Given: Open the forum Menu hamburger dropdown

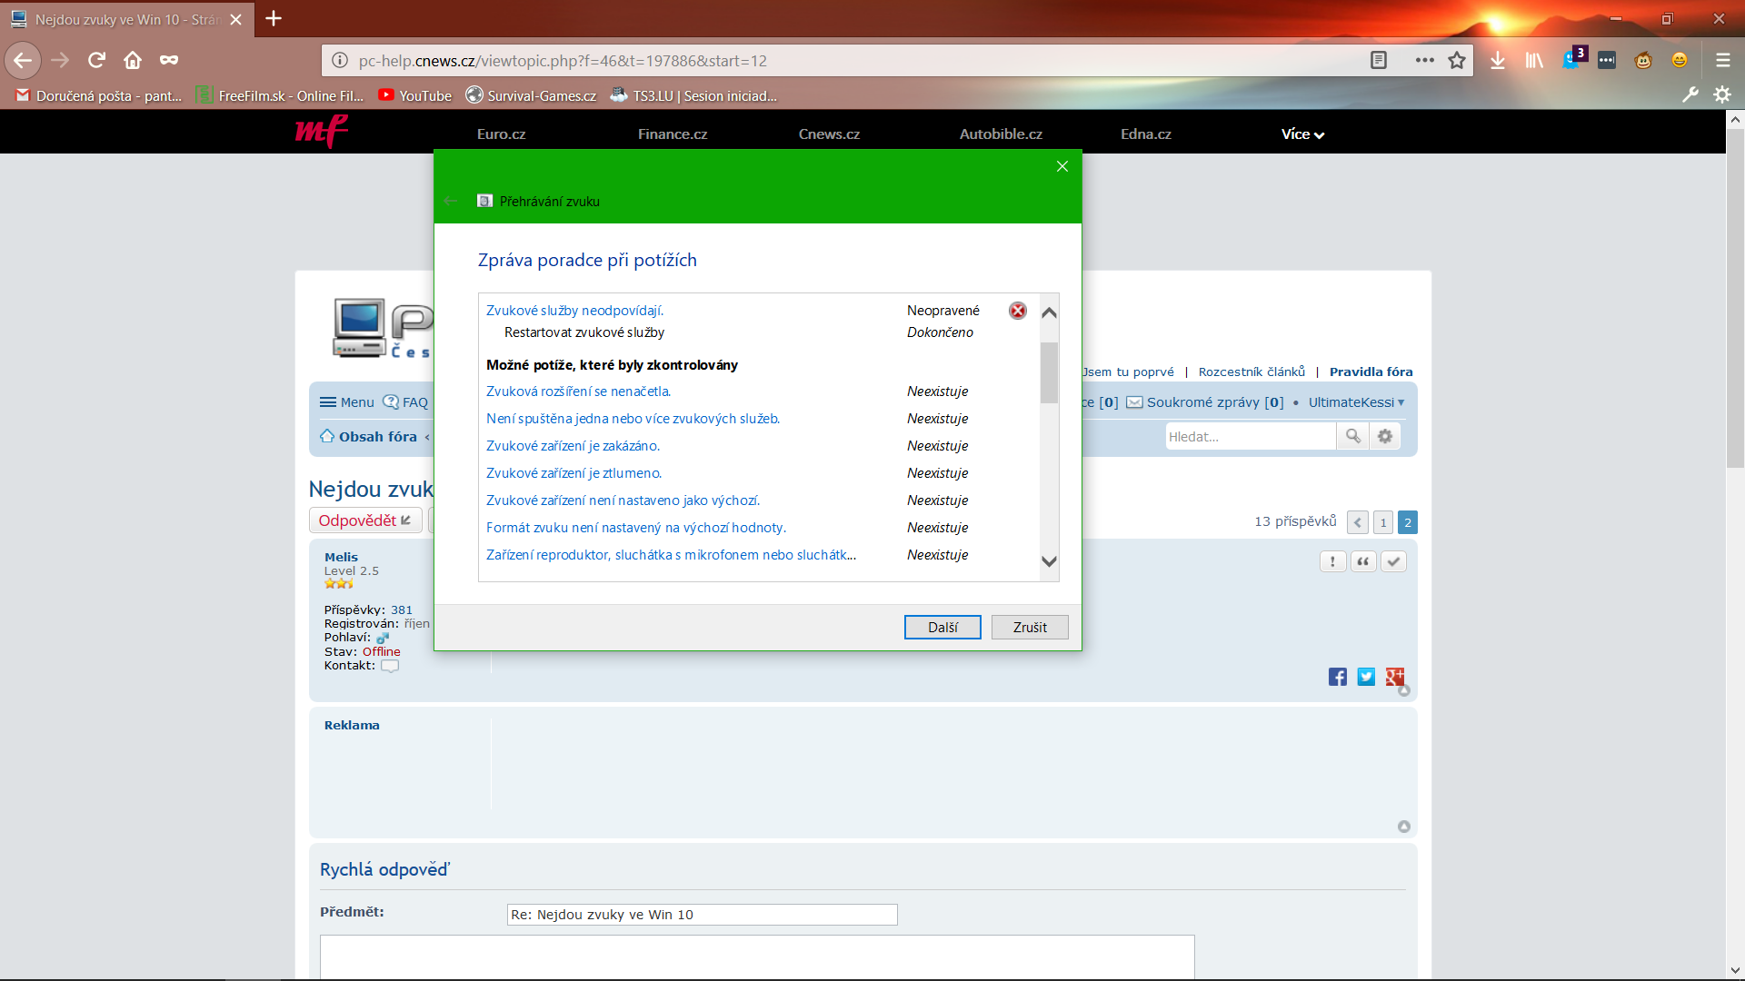Looking at the screenshot, I should pyautogui.click(x=346, y=402).
